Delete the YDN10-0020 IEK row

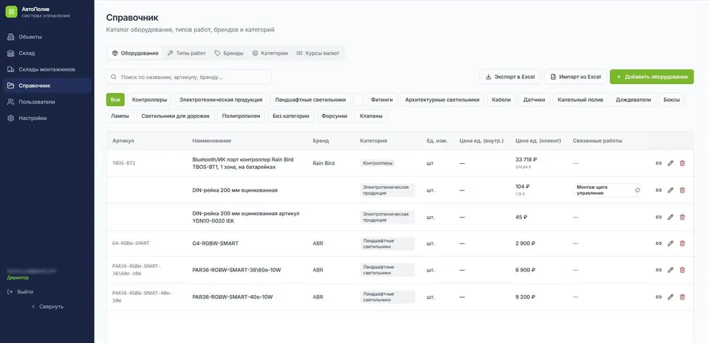[682, 217]
